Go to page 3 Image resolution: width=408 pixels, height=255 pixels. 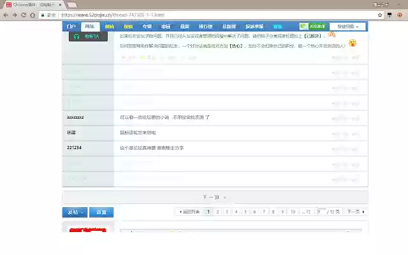coord(227,212)
